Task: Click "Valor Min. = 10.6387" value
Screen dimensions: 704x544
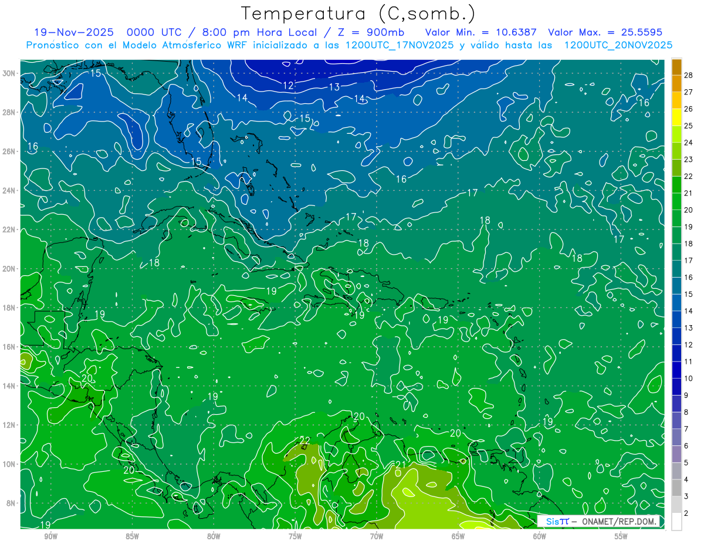Action: coord(480,33)
